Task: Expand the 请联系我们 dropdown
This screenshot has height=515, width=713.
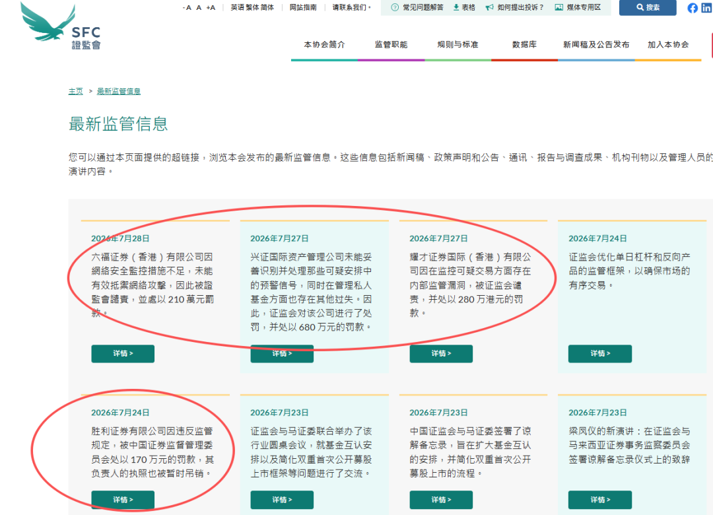Action: pos(351,7)
